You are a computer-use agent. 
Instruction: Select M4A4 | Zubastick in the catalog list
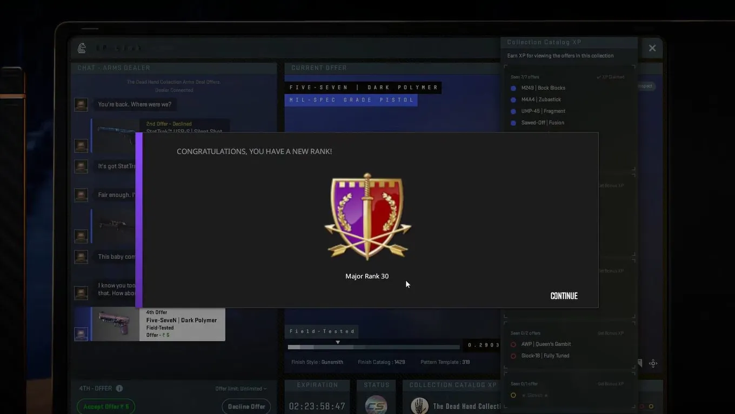click(x=541, y=99)
